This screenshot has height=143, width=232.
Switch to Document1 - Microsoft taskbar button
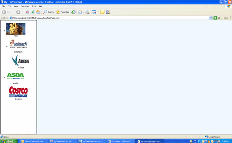coord(121,142)
